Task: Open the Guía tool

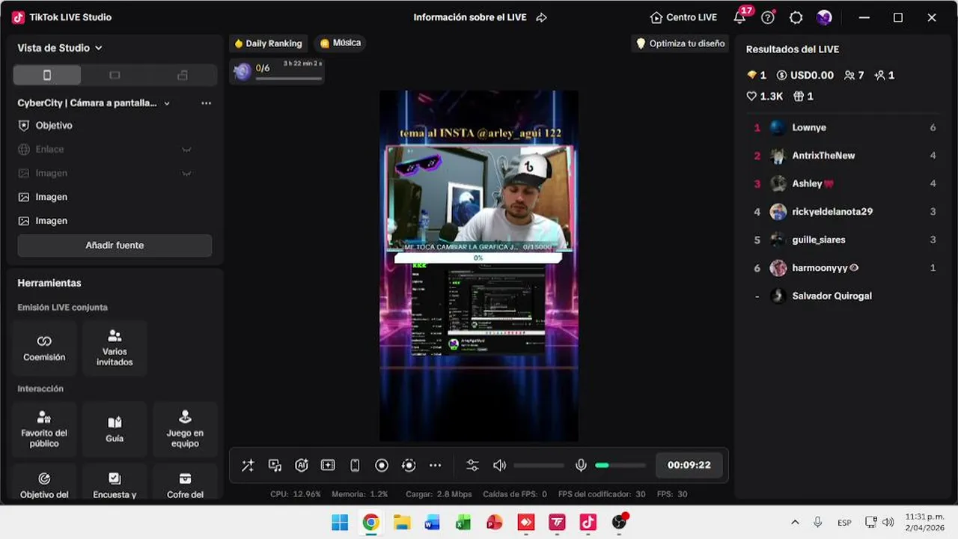Action: (115, 429)
